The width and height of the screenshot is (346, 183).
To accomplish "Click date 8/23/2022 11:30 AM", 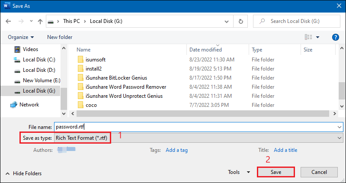I will pyautogui.click(x=212, y=60).
